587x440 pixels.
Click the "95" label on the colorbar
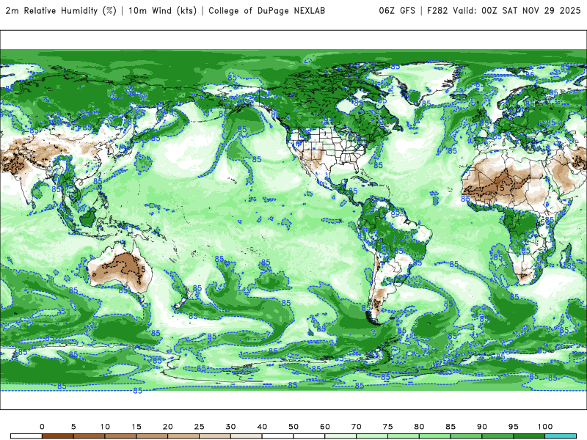[514, 427]
